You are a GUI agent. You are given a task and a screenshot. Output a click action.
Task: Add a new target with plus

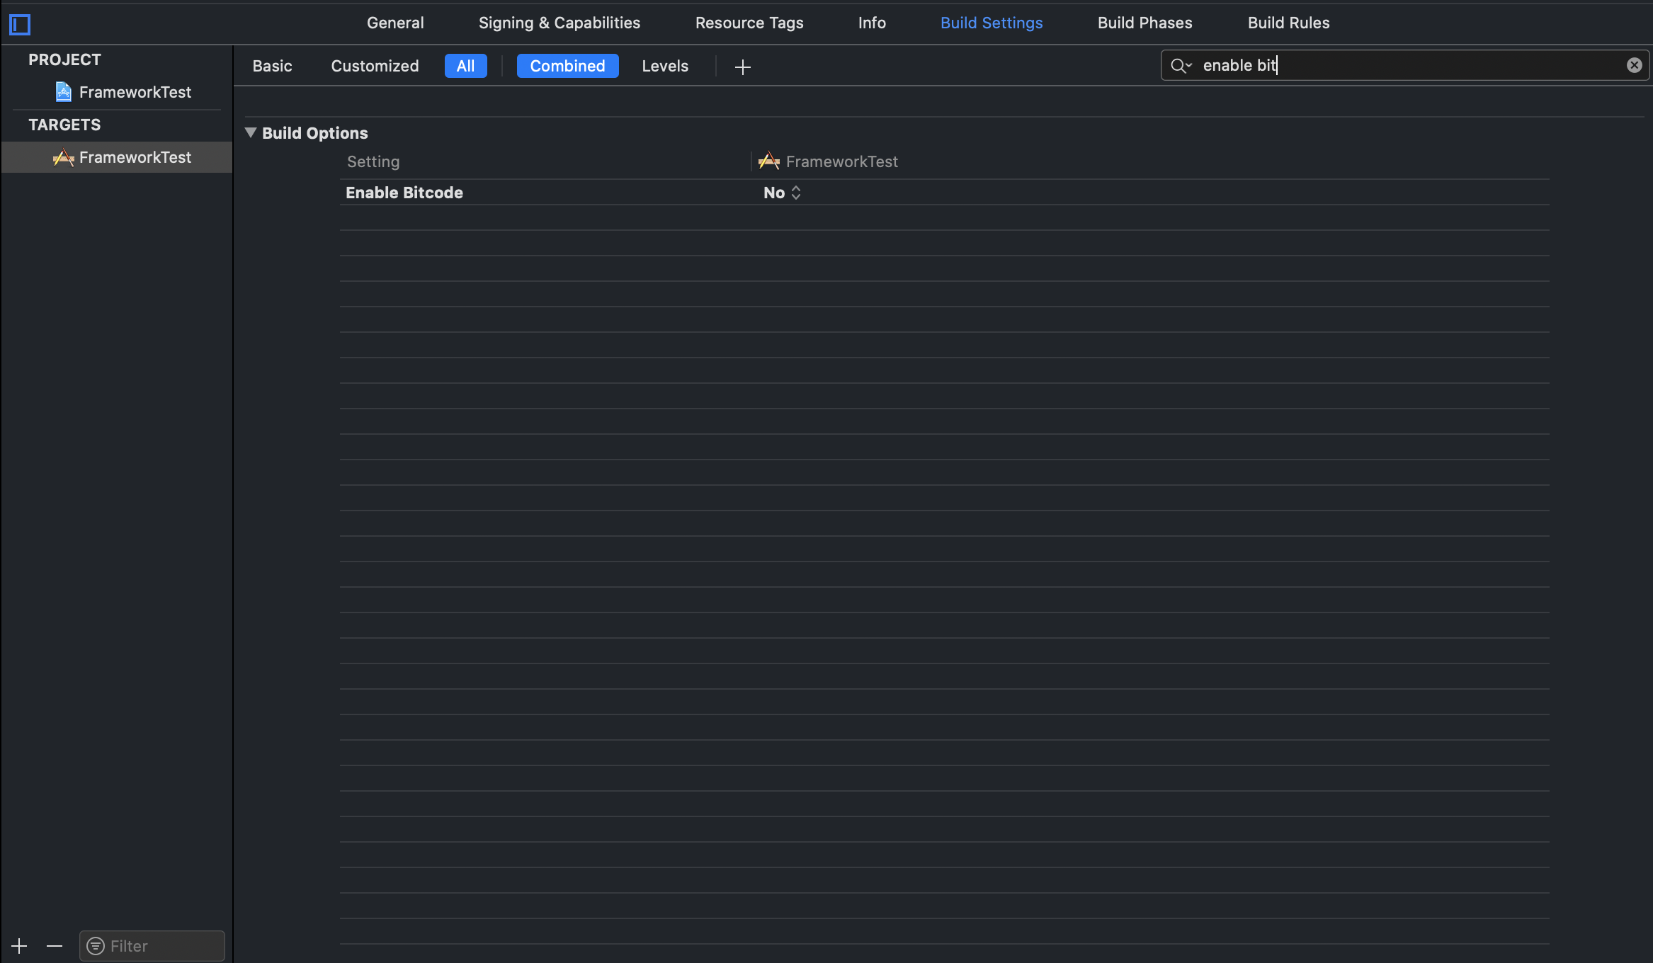(19, 946)
